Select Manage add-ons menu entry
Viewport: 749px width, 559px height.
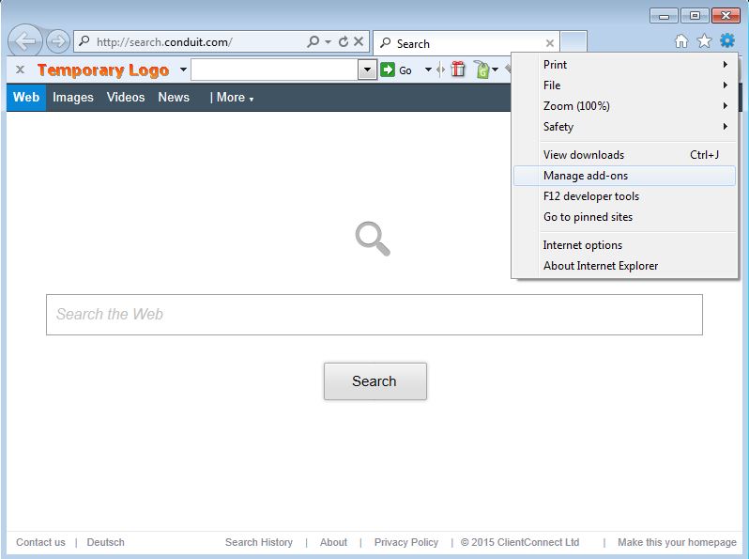[x=625, y=176]
